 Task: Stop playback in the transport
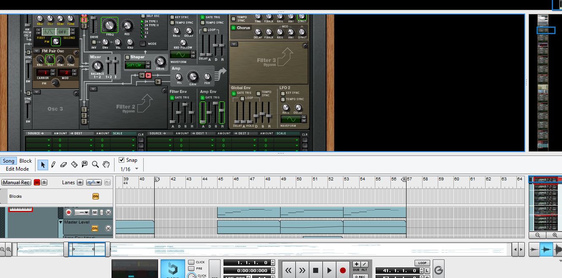[316, 270]
